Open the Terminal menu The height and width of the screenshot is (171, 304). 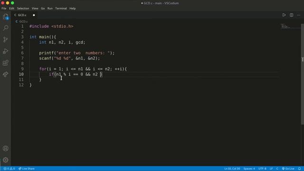tap(61, 9)
